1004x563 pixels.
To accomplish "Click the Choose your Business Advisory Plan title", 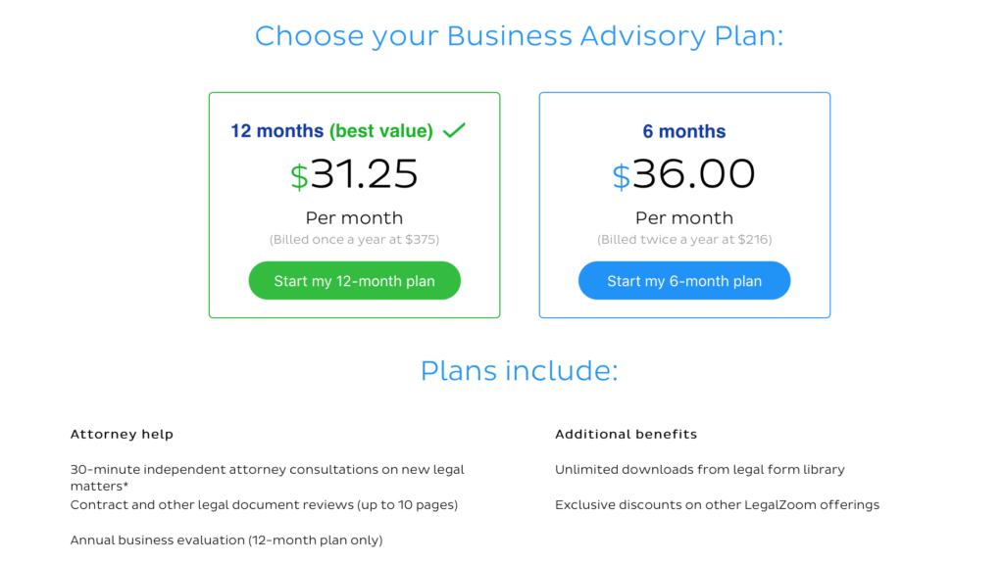I will click(519, 36).
